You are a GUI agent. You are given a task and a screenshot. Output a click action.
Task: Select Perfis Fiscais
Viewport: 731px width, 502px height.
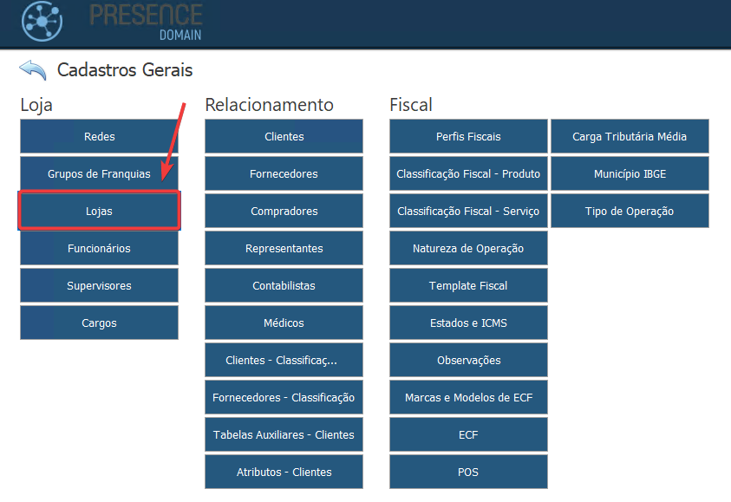(x=468, y=137)
